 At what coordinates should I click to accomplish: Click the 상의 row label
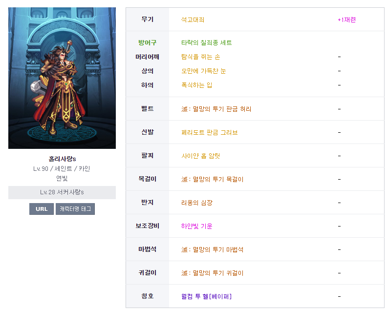148,71
